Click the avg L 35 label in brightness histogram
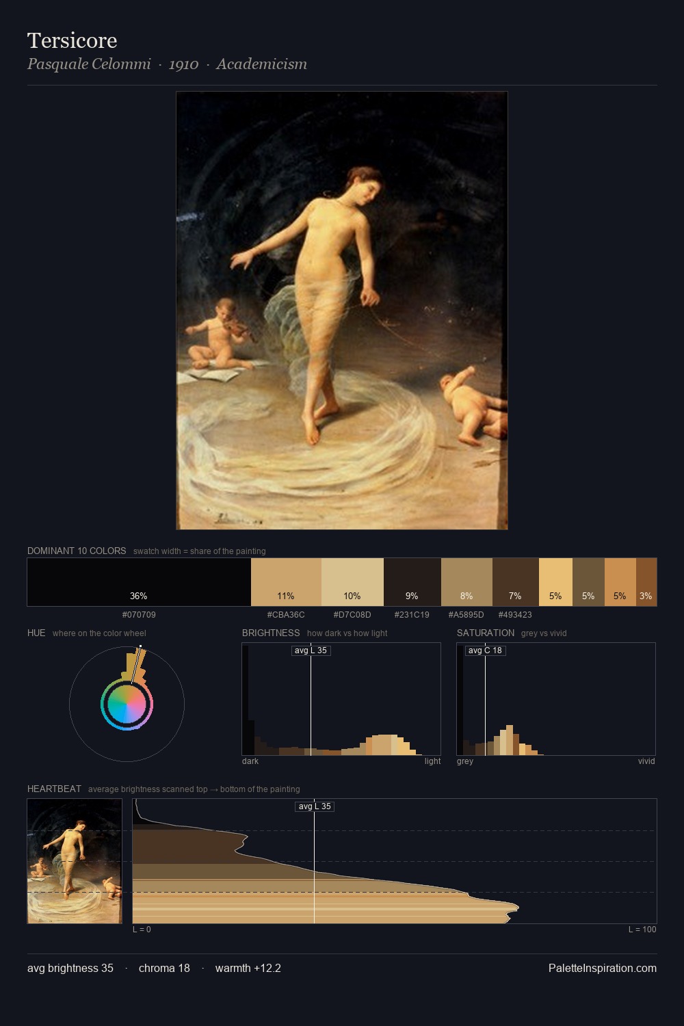Viewport: 684px width, 1026px height. (x=311, y=650)
